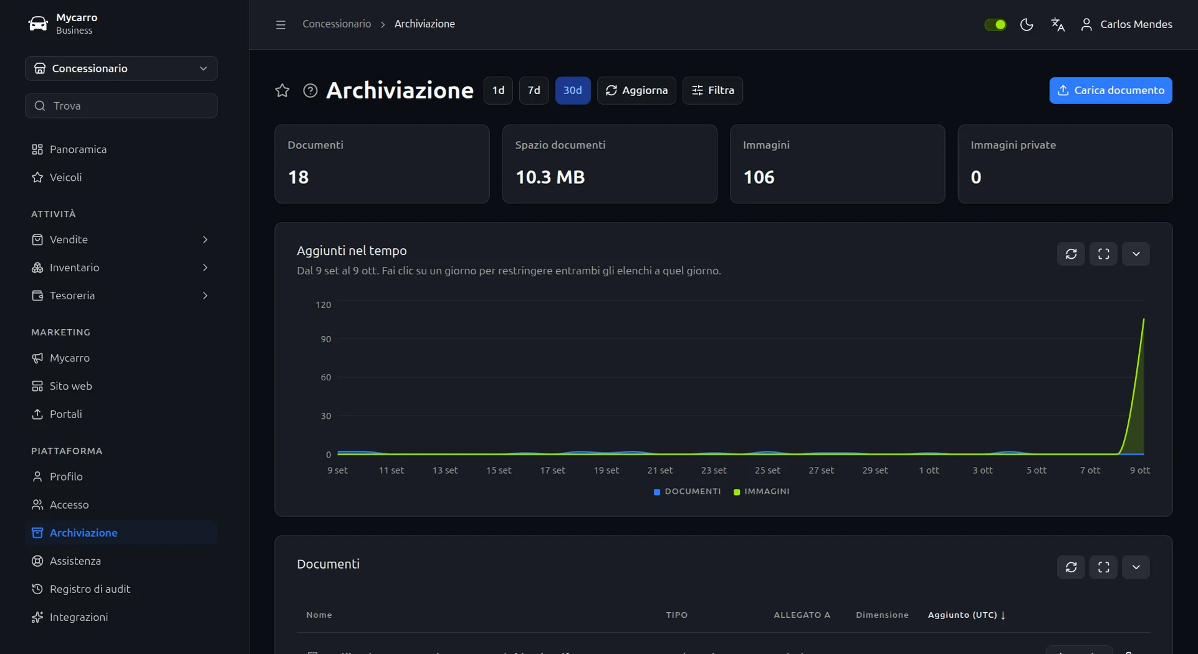Toggle the green switch in top bar

[995, 24]
